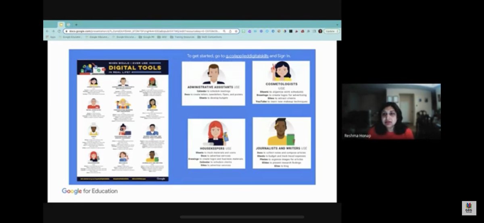Open the last bookmark folder after Training Resources
The width and height of the screenshot is (484, 223).
coord(209,37)
